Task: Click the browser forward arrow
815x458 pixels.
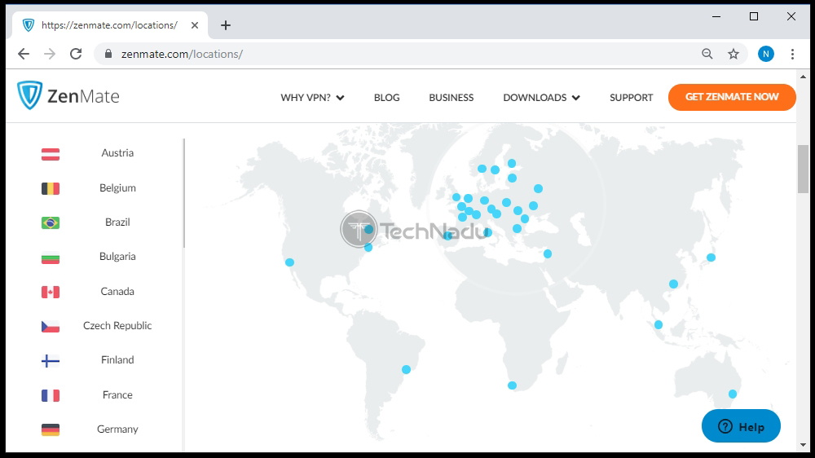Action: [50, 54]
